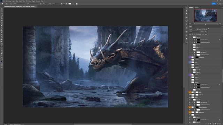This screenshot has width=223, height=125.
Task: Delete layer using trash icon
Action: pos(220,124)
